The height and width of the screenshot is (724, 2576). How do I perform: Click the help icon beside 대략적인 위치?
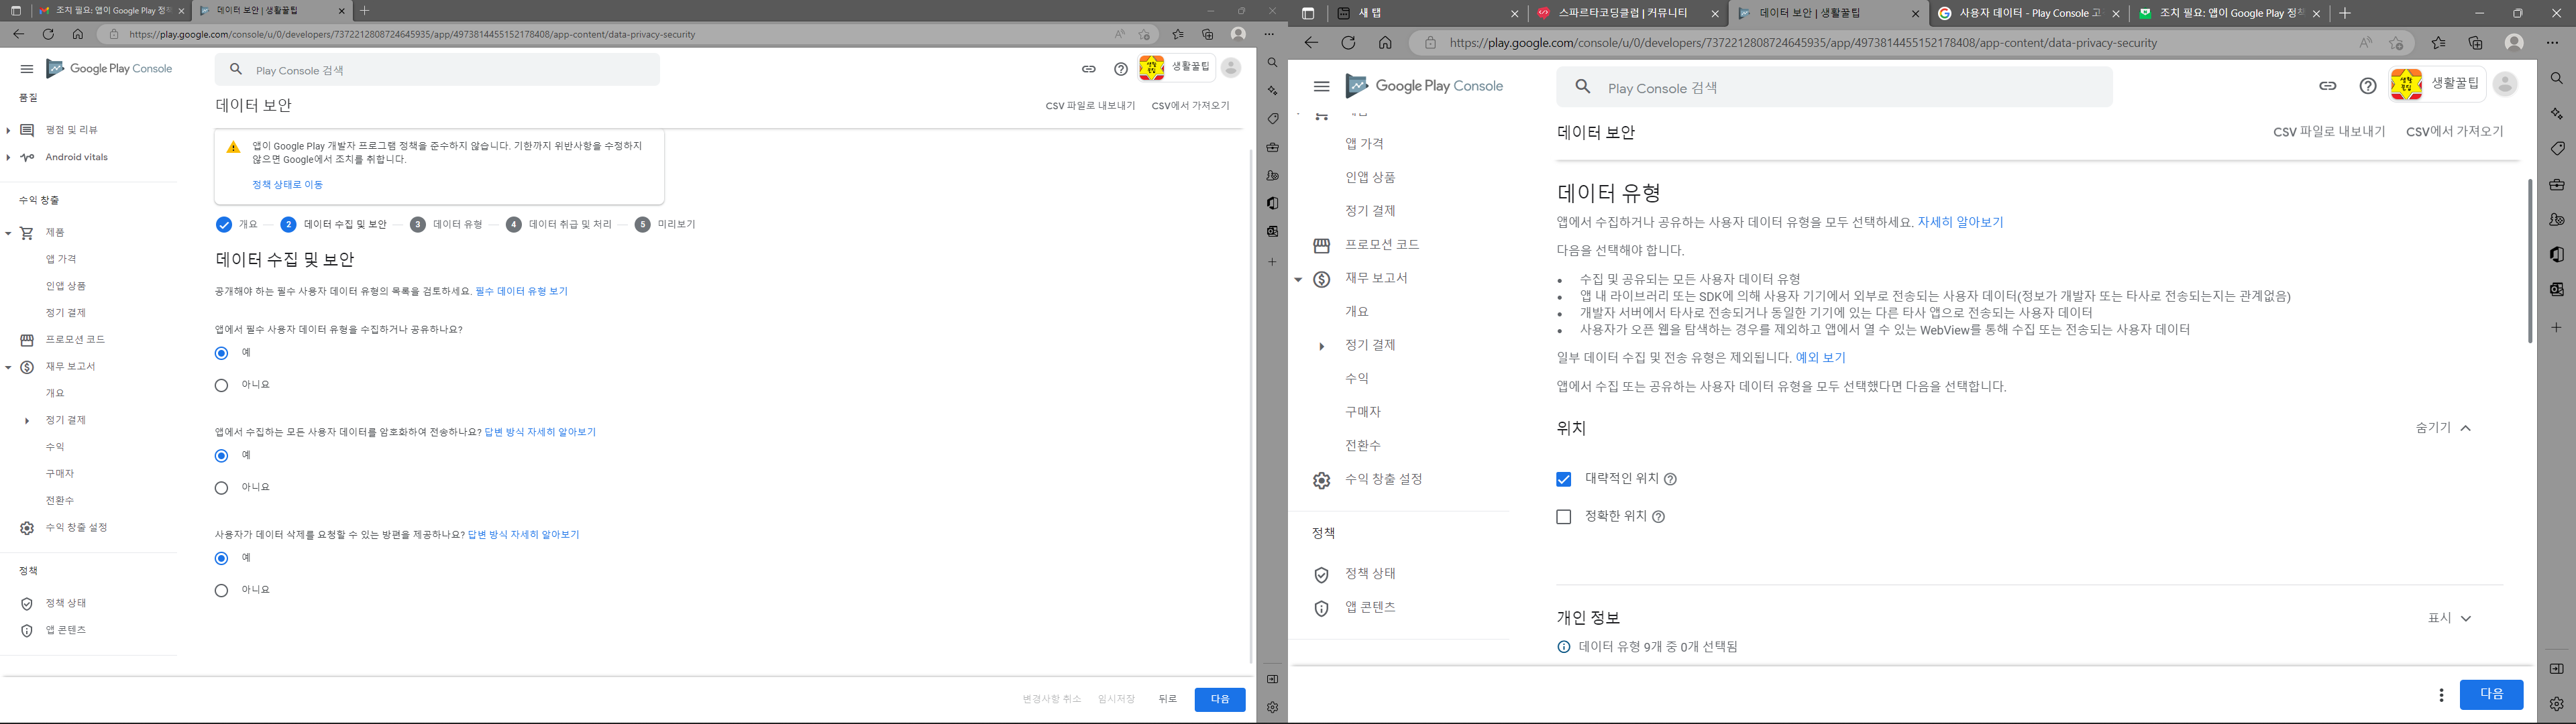coord(1670,480)
